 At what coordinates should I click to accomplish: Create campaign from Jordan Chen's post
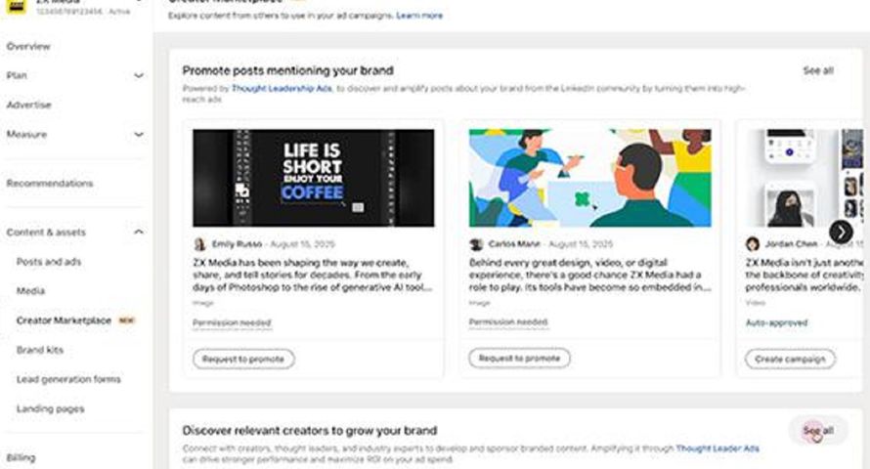coord(790,359)
